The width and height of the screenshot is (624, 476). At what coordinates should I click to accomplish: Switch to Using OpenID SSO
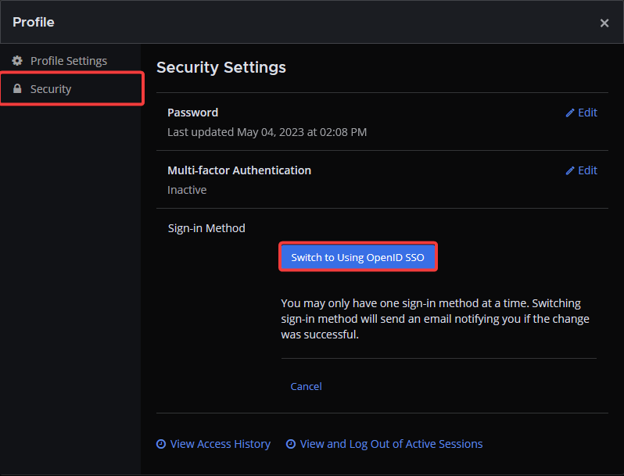(x=358, y=257)
